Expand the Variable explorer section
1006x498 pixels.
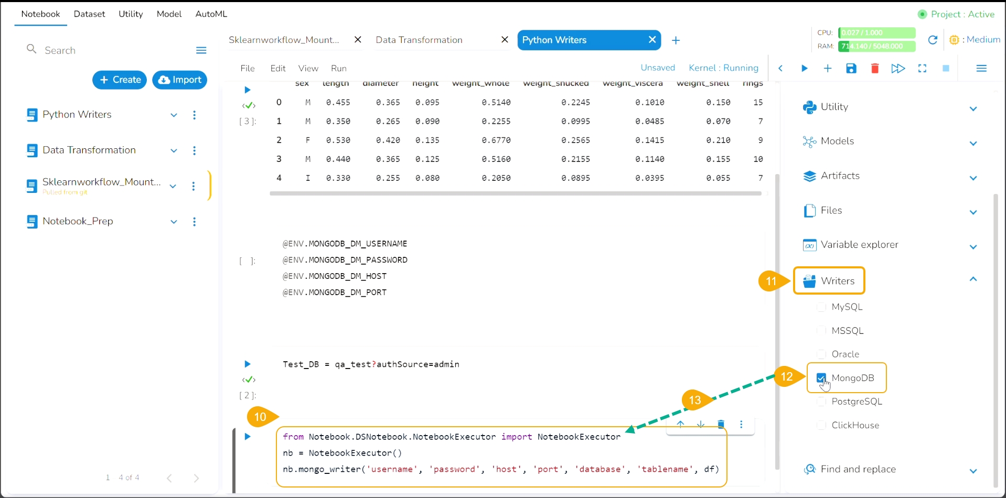[973, 247]
